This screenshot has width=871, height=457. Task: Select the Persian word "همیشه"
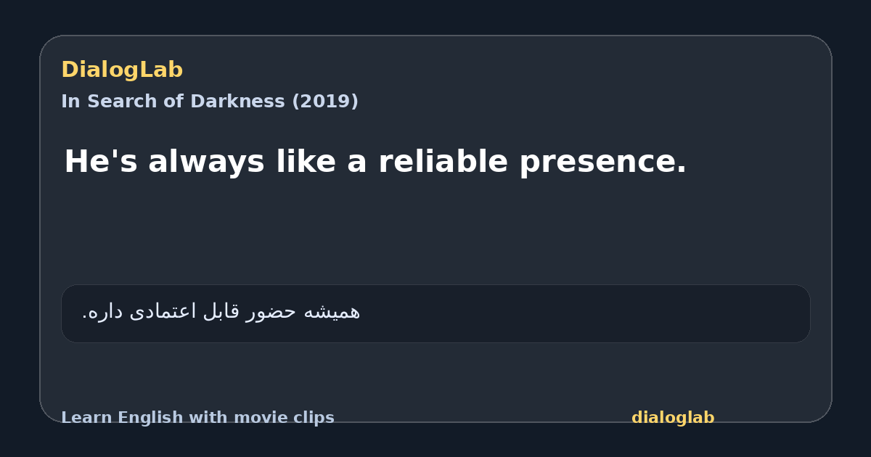coord(331,311)
